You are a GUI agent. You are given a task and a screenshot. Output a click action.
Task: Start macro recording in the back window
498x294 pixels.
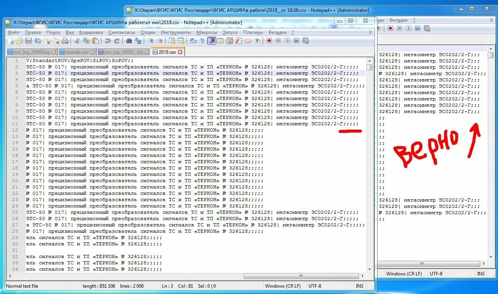pos(390,28)
